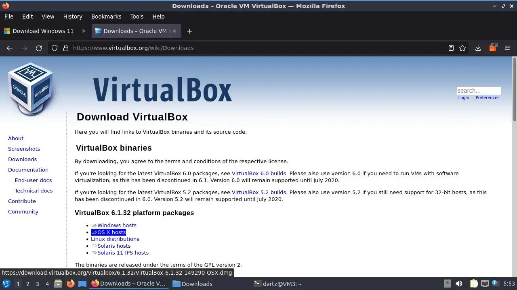This screenshot has width=517, height=290.
Task: Launch Firefox from the taskbar launcher
Action: [x=70, y=284]
